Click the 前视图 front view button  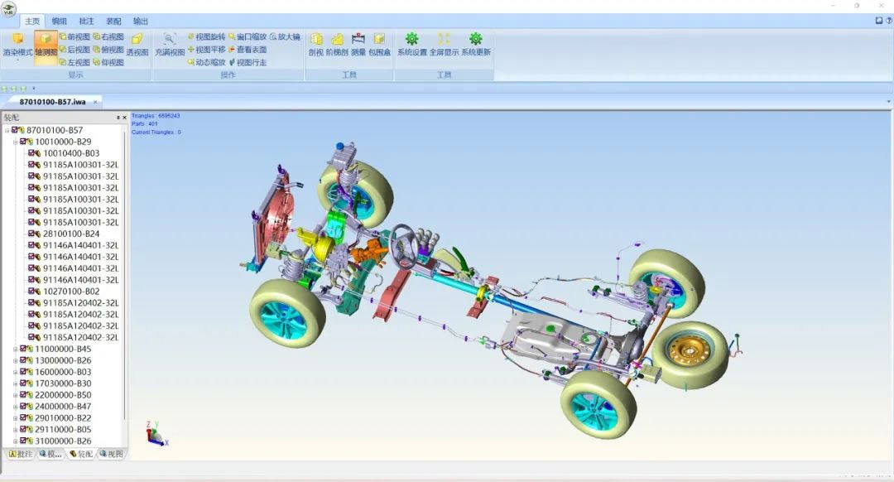pyautogui.click(x=74, y=36)
